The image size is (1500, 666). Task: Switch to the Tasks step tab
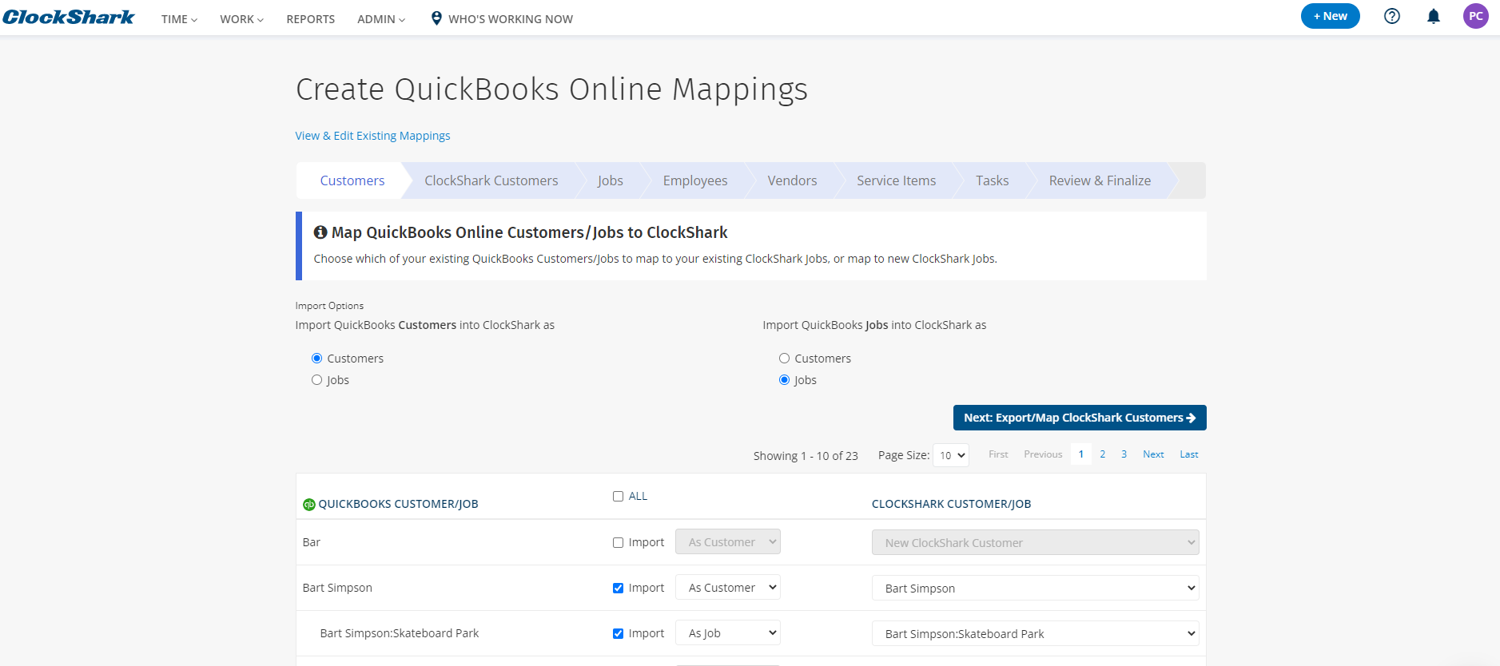[x=993, y=180]
